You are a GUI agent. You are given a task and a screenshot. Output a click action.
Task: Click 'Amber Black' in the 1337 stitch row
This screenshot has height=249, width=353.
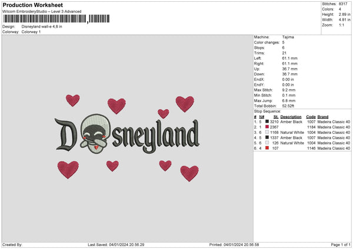coord(291,138)
